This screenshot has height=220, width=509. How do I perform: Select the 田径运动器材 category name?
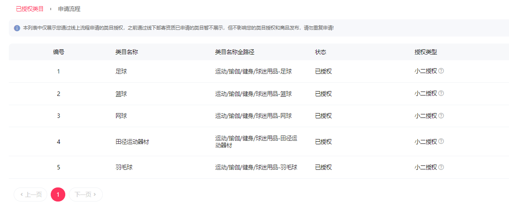132,142
